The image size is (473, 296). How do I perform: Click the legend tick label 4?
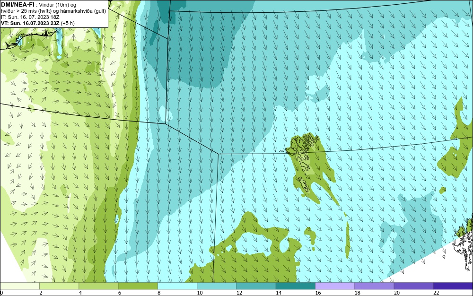click(80, 293)
